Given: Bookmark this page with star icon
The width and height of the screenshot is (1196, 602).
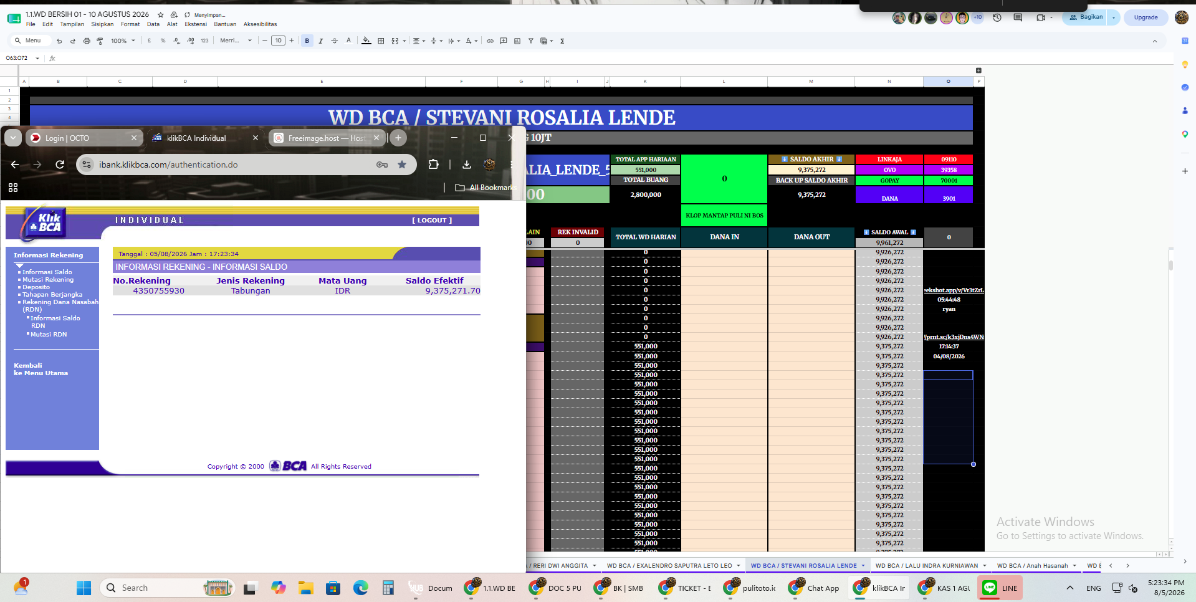Looking at the screenshot, I should [x=402, y=165].
